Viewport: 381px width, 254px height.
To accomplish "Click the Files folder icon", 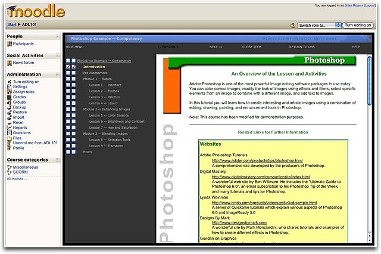I will pyautogui.click(x=10, y=138).
